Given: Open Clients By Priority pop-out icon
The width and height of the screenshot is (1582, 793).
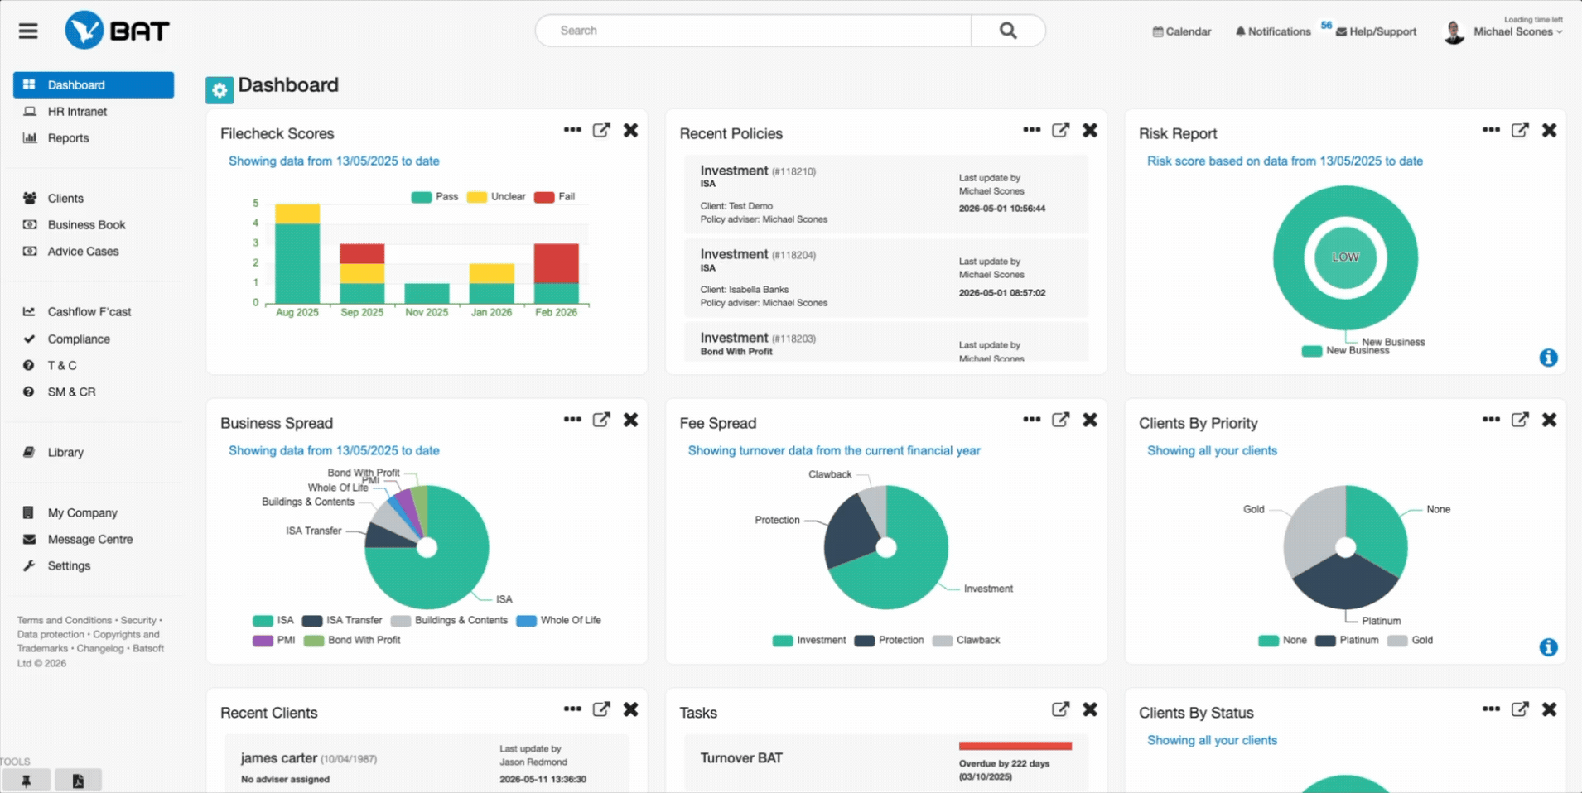Looking at the screenshot, I should (1520, 420).
